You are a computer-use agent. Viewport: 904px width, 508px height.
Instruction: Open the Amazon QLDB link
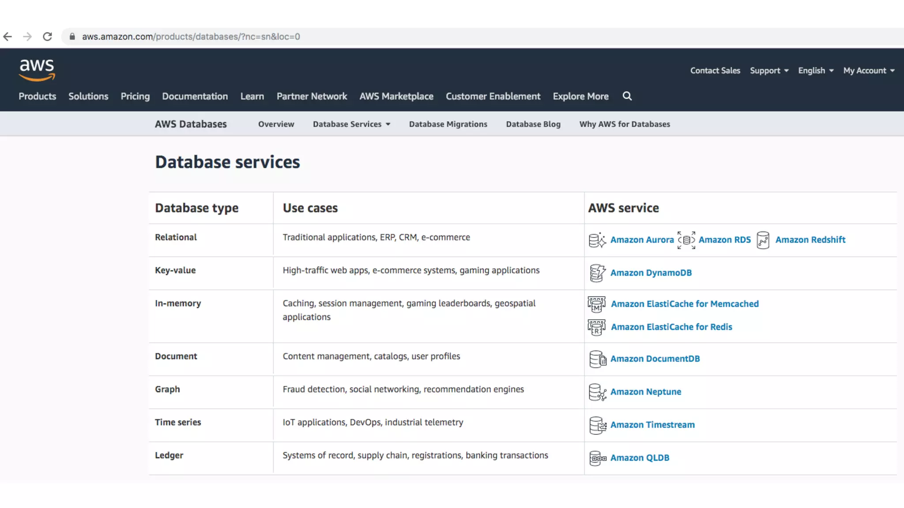[x=640, y=458]
